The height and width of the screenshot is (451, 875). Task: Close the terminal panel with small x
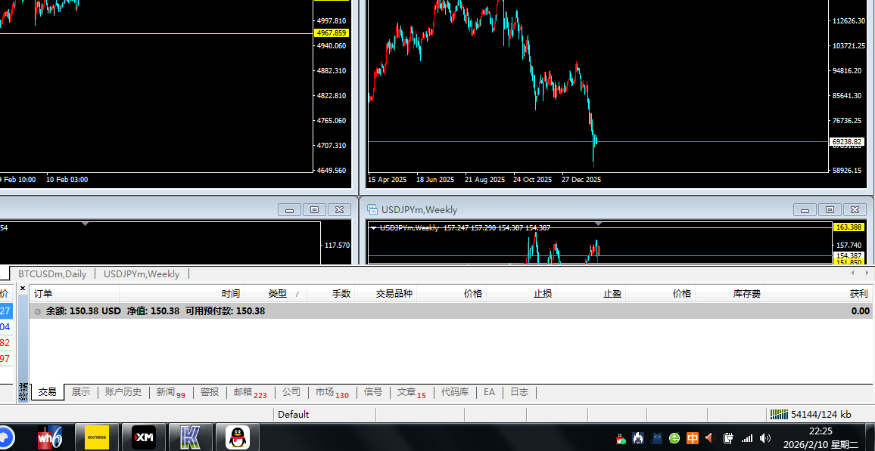pos(23,289)
